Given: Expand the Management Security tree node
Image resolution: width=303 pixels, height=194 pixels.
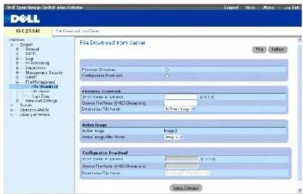Looking at the screenshot, I should pyautogui.click(x=17, y=73).
